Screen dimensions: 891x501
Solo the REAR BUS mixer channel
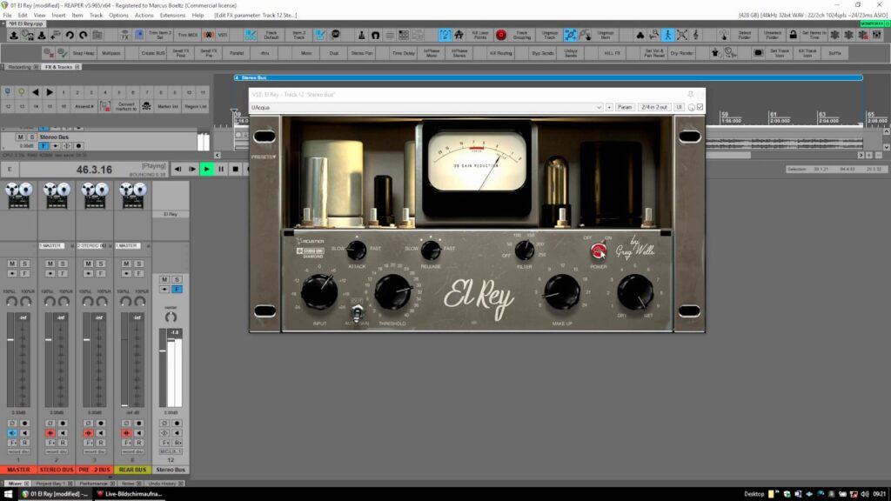click(x=138, y=264)
